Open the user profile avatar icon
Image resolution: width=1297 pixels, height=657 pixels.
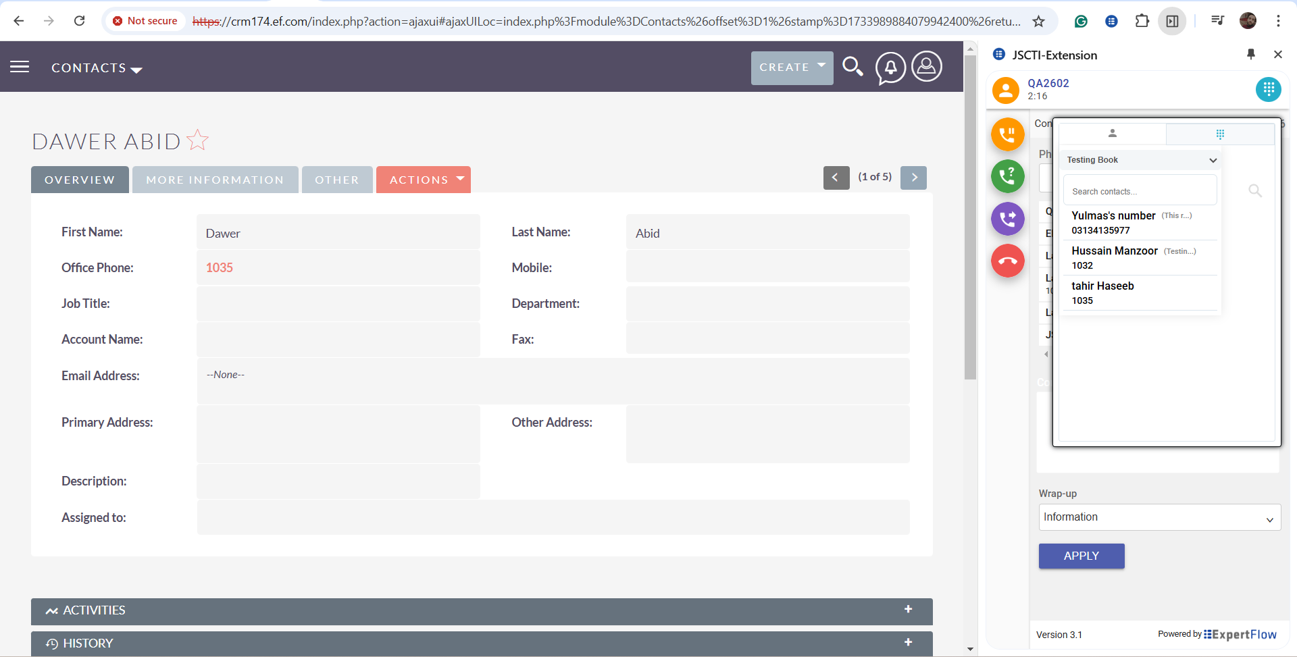[x=927, y=67]
